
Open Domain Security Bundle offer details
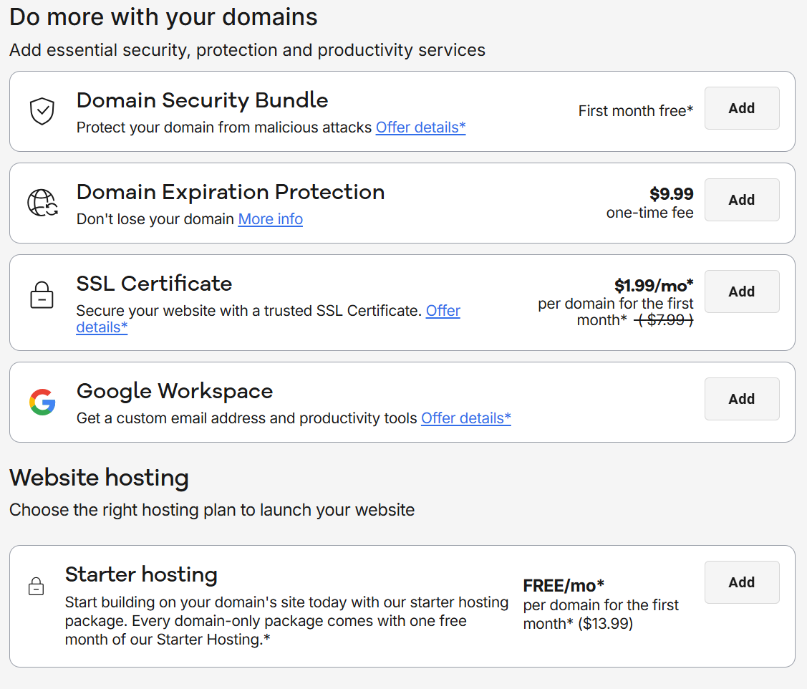point(420,127)
